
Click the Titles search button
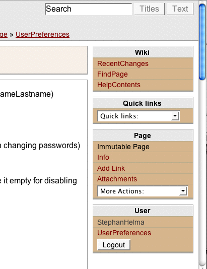coord(149,9)
